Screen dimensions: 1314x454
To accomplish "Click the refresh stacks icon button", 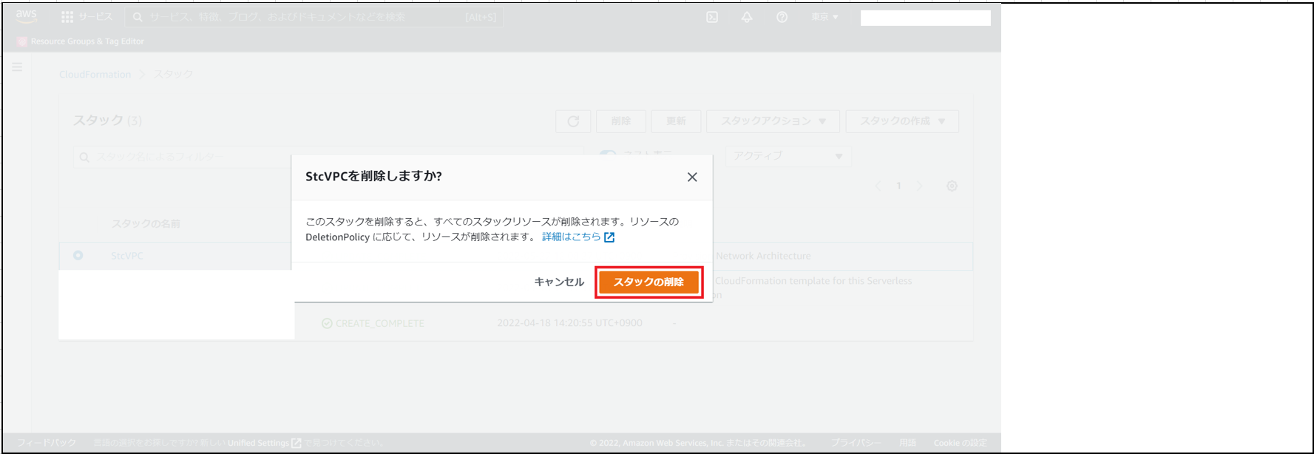I will coord(573,121).
